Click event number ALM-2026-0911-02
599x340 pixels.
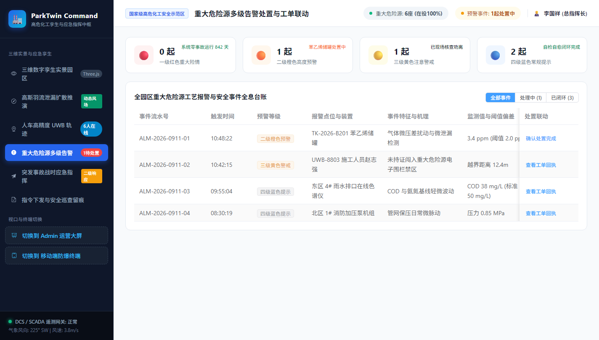(x=164, y=165)
